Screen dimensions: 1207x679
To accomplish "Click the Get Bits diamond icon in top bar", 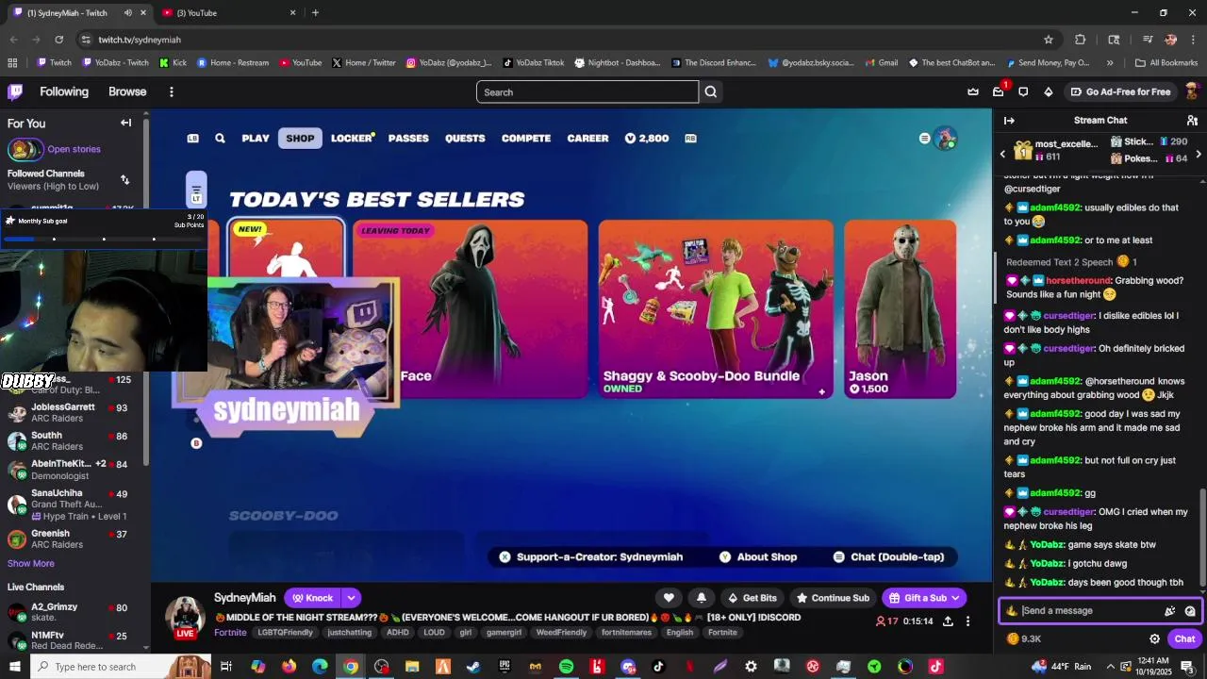I will 1048,91.
